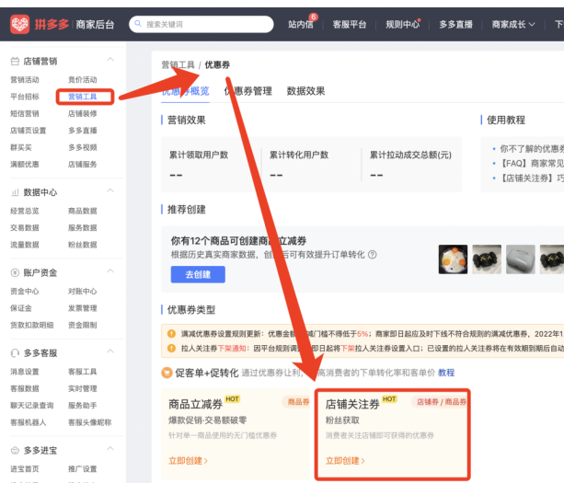Open 平台招标 in the sidebar
Screen dimensions: 564x483
(25, 97)
